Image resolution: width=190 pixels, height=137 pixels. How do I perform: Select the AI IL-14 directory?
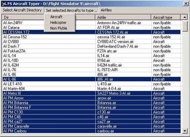point(9,56)
